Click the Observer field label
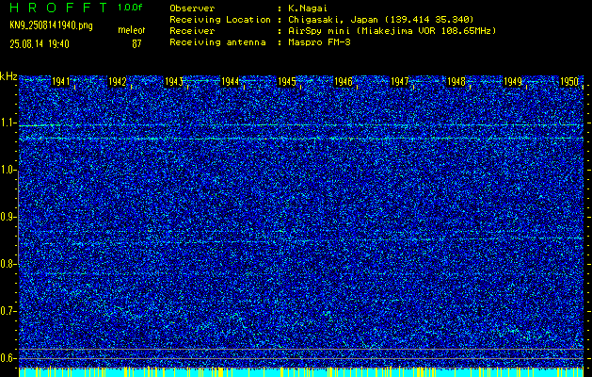592x377 pixels. coord(192,8)
